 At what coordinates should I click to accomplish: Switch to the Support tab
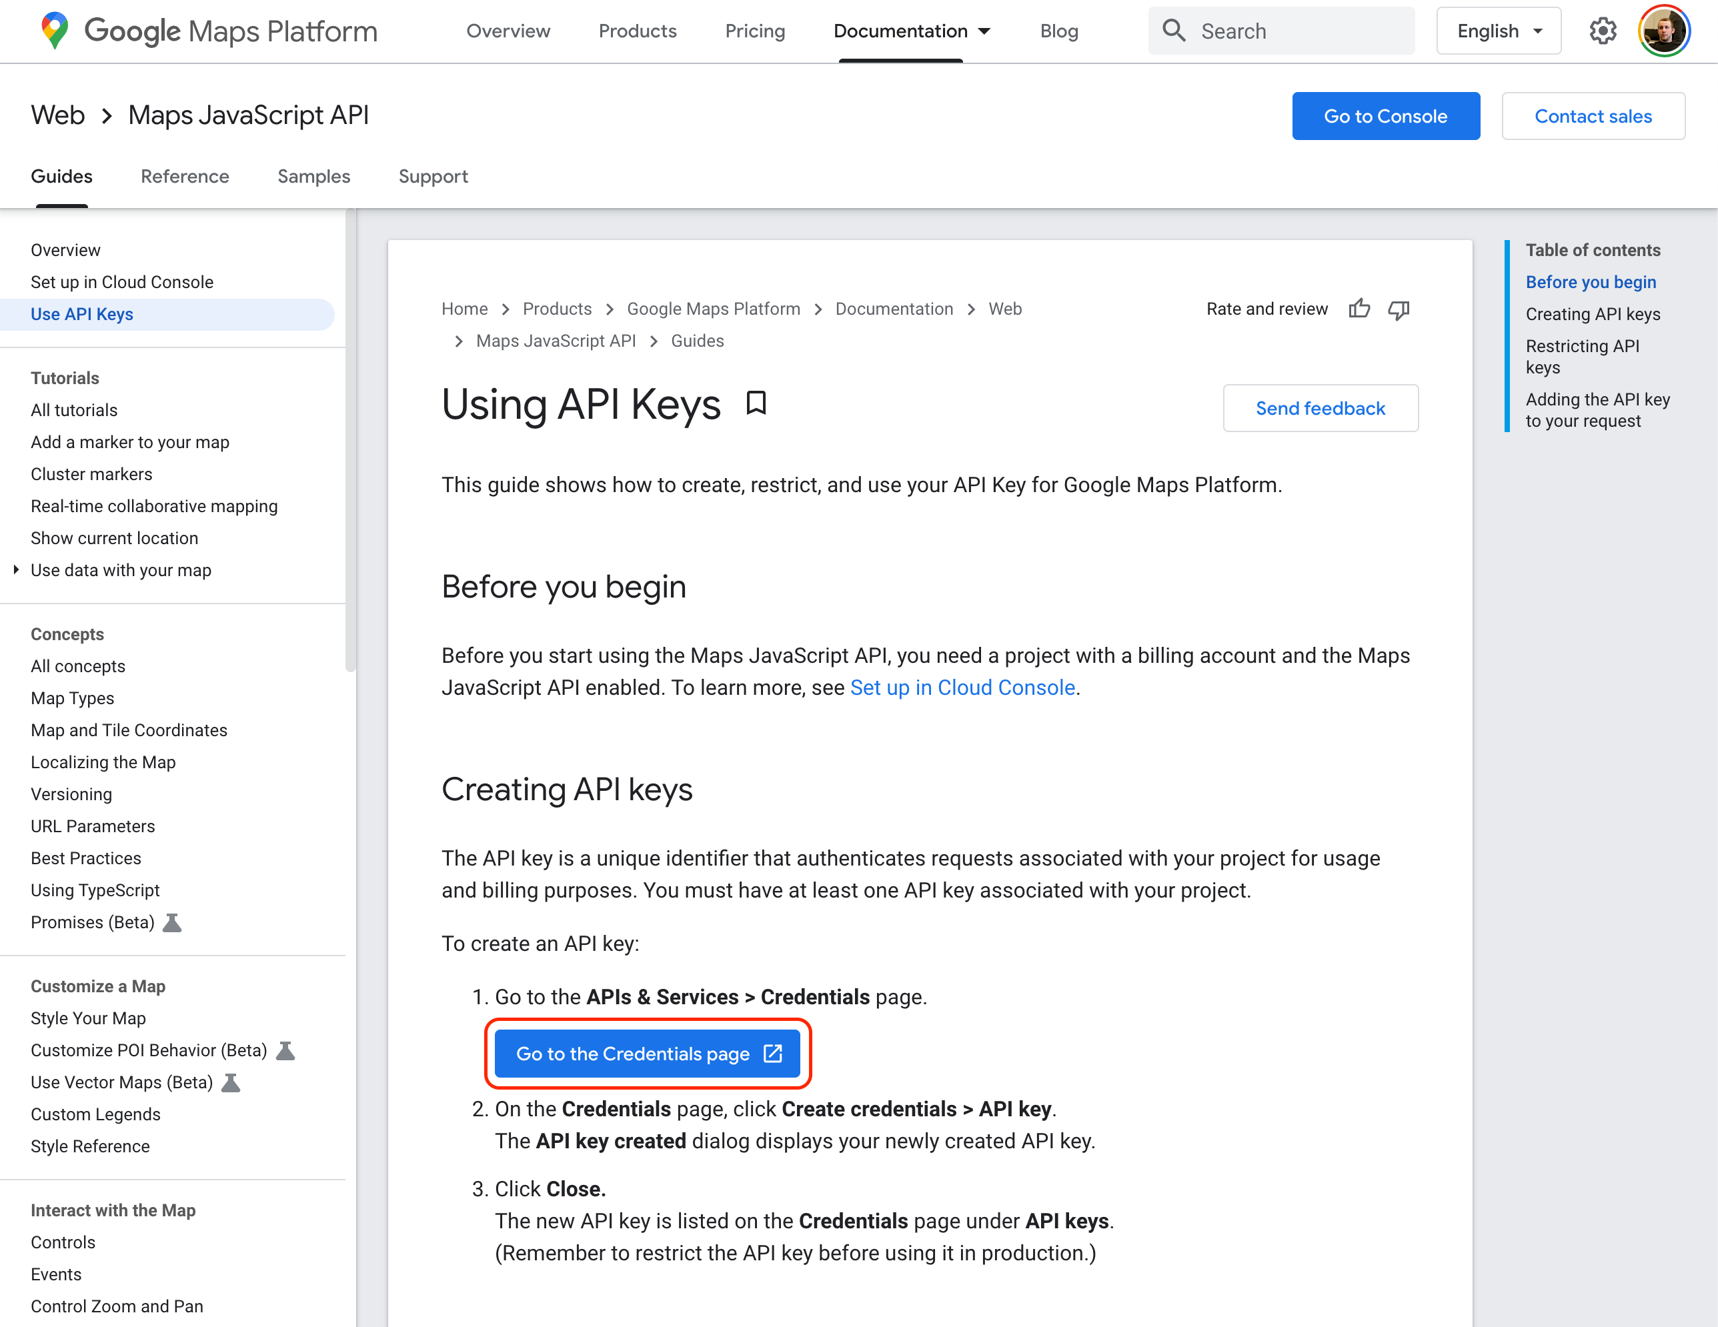click(434, 176)
